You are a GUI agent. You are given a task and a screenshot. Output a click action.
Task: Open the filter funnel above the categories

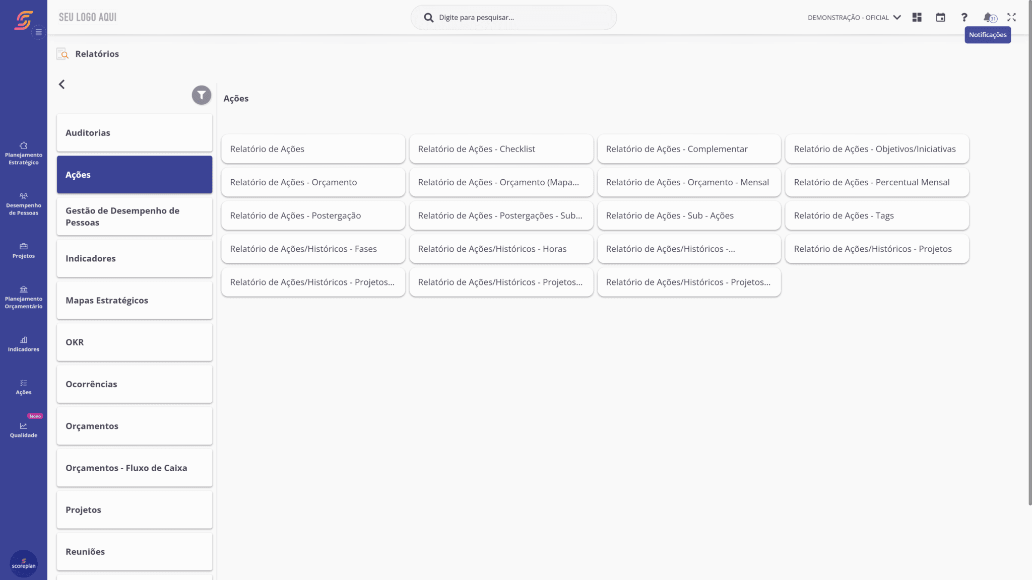point(201,95)
